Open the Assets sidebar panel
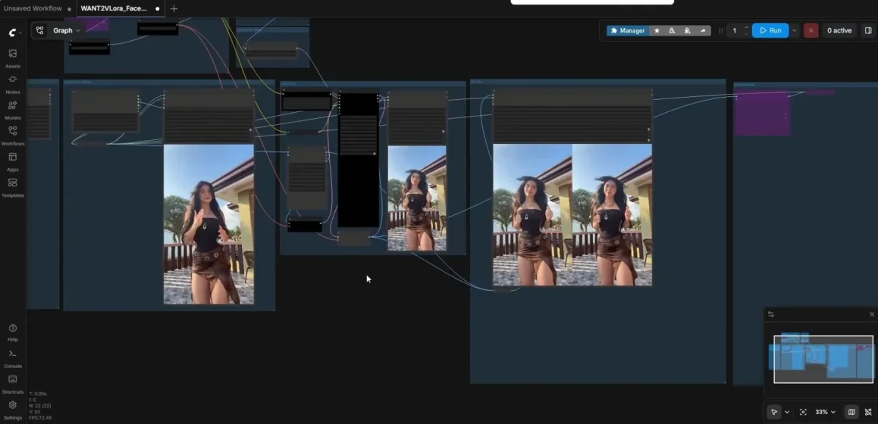The width and height of the screenshot is (878, 424). 13,58
